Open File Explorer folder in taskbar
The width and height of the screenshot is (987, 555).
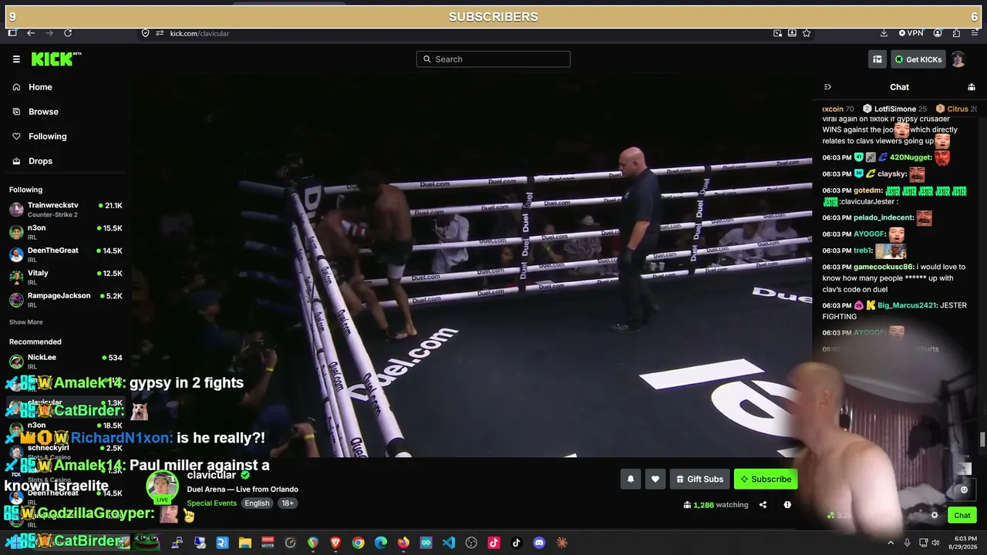point(244,543)
